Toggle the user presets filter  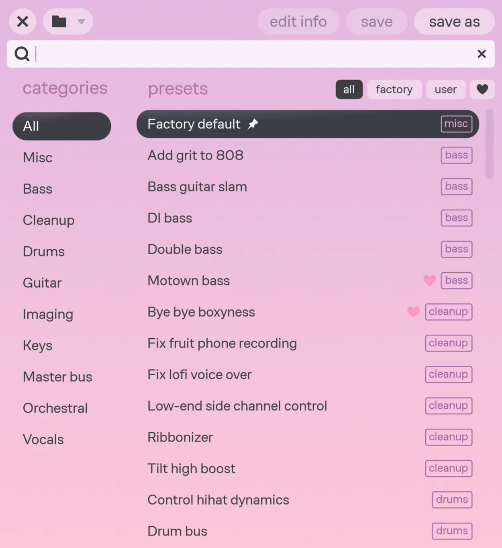(x=446, y=89)
